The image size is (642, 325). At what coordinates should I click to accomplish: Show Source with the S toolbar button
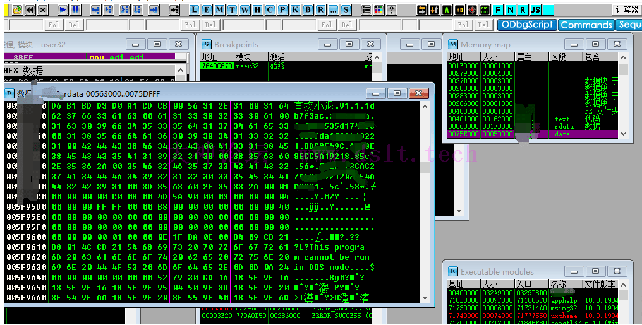click(x=346, y=9)
